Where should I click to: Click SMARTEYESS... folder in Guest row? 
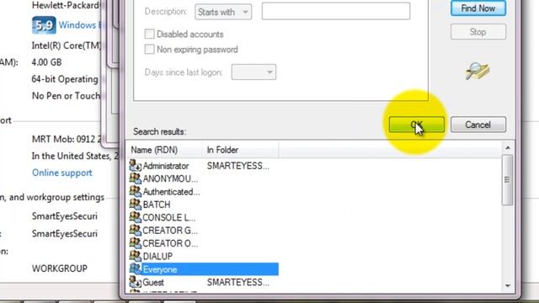tap(237, 283)
